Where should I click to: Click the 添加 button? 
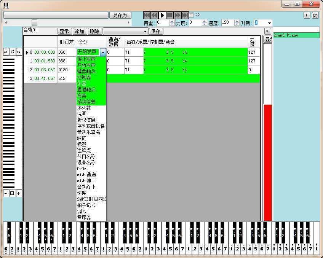coord(80,31)
